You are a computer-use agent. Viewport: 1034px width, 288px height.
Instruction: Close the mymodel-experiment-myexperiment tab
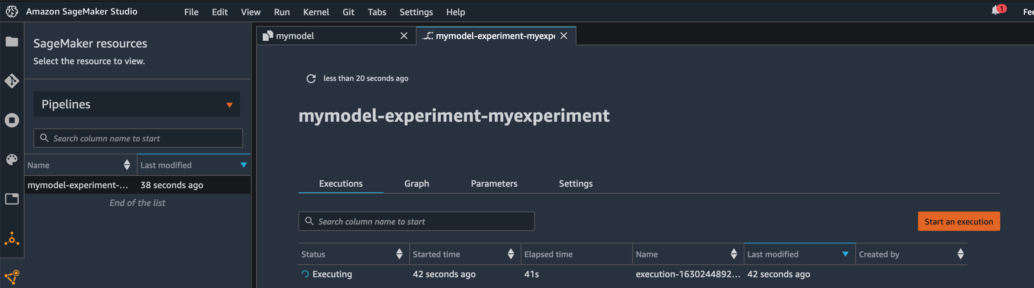click(563, 36)
